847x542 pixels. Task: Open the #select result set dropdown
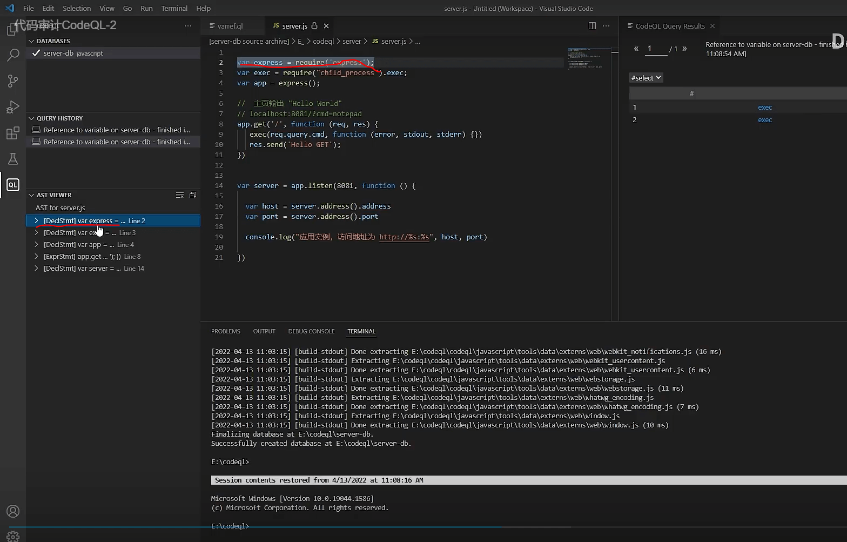646,78
